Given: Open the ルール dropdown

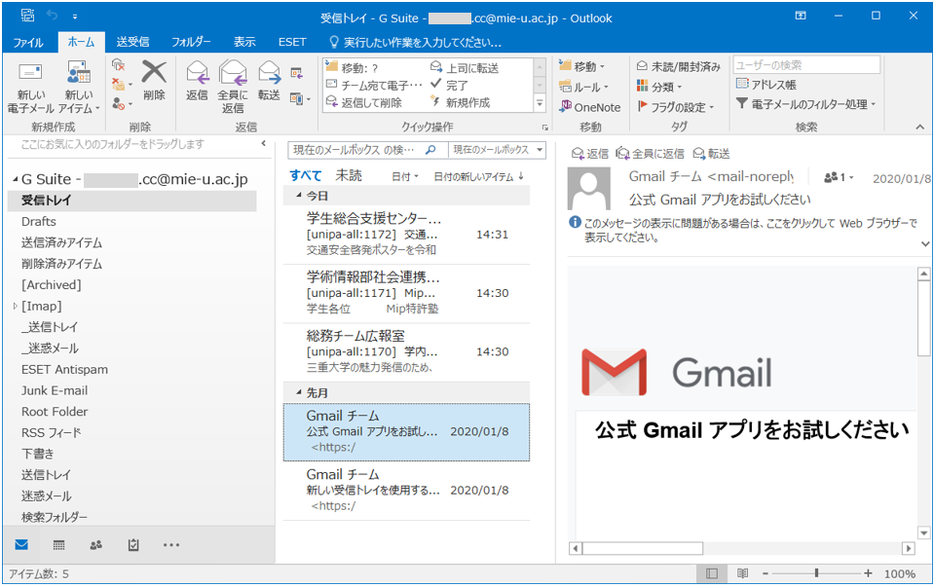Looking at the screenshot, I should coord(584,87).
